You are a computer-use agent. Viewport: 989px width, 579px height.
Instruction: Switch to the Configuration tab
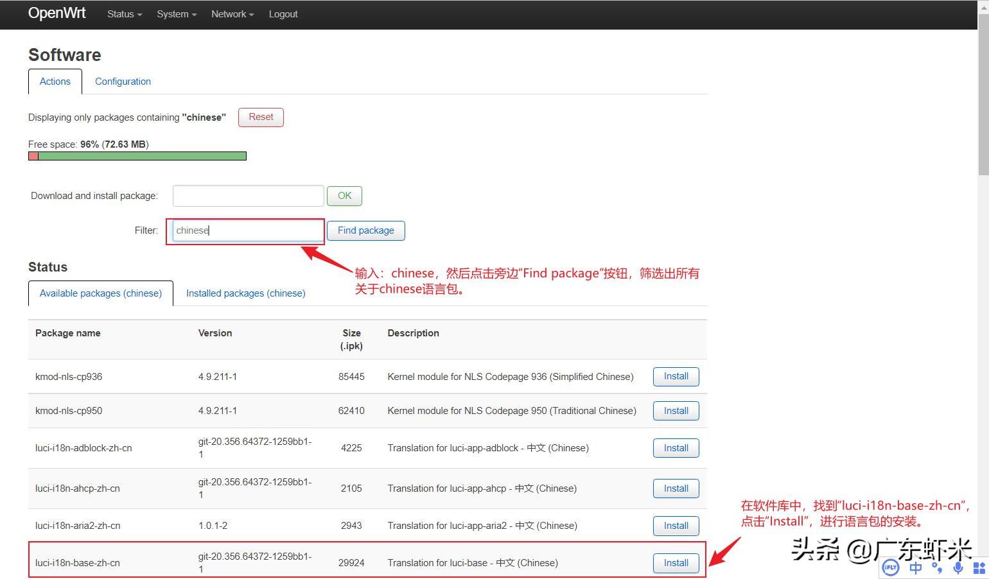coord(123,82)
